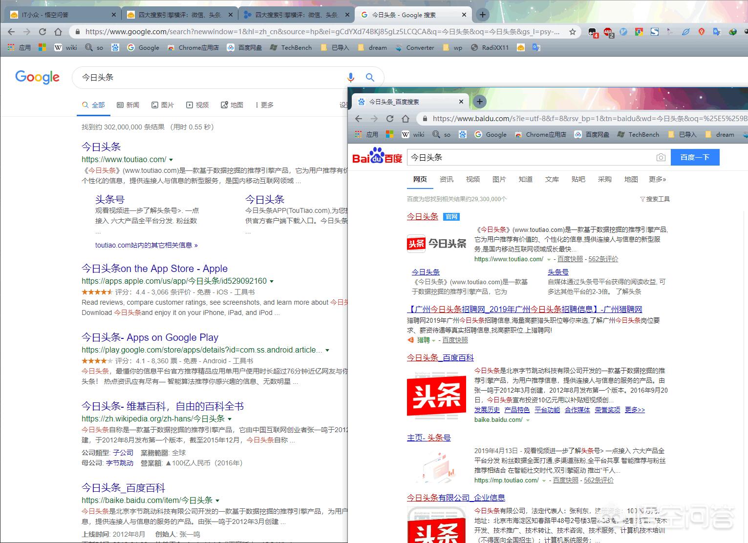The image size is (748, 543).
Task: Click Baidu search input field
Action: click(x=528, y=157)
